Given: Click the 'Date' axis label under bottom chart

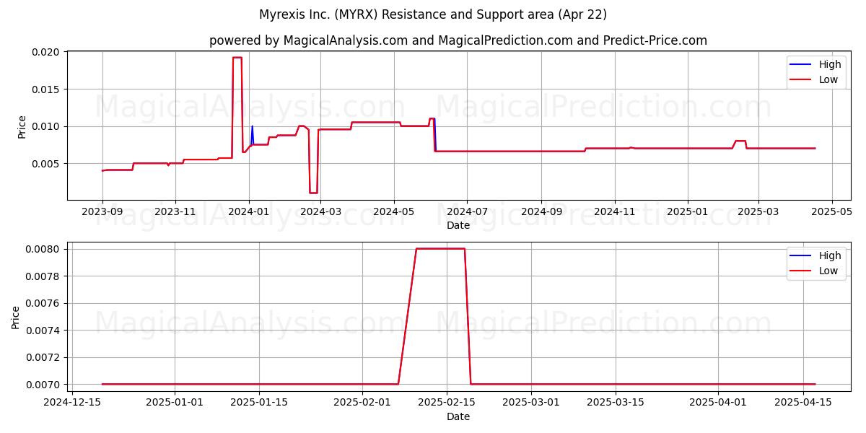Looking at the screenshot, I should tap(458, 416).
